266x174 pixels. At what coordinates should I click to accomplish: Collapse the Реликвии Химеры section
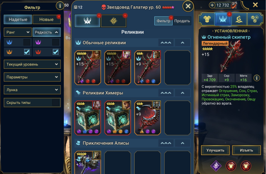tap(183, 93)
